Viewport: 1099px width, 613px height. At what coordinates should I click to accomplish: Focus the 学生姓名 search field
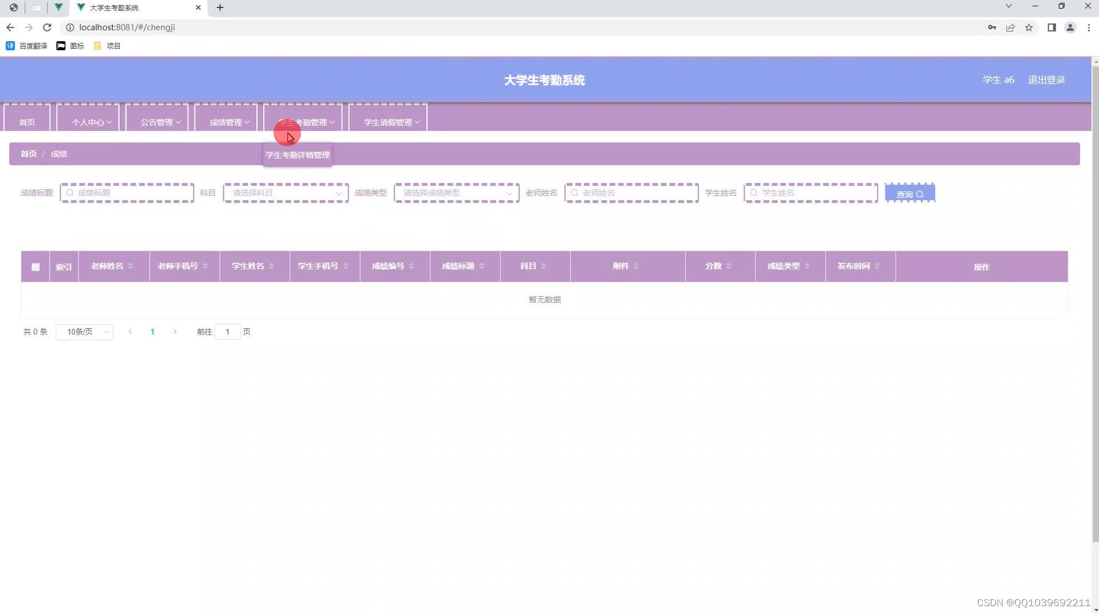coord(811,193)
